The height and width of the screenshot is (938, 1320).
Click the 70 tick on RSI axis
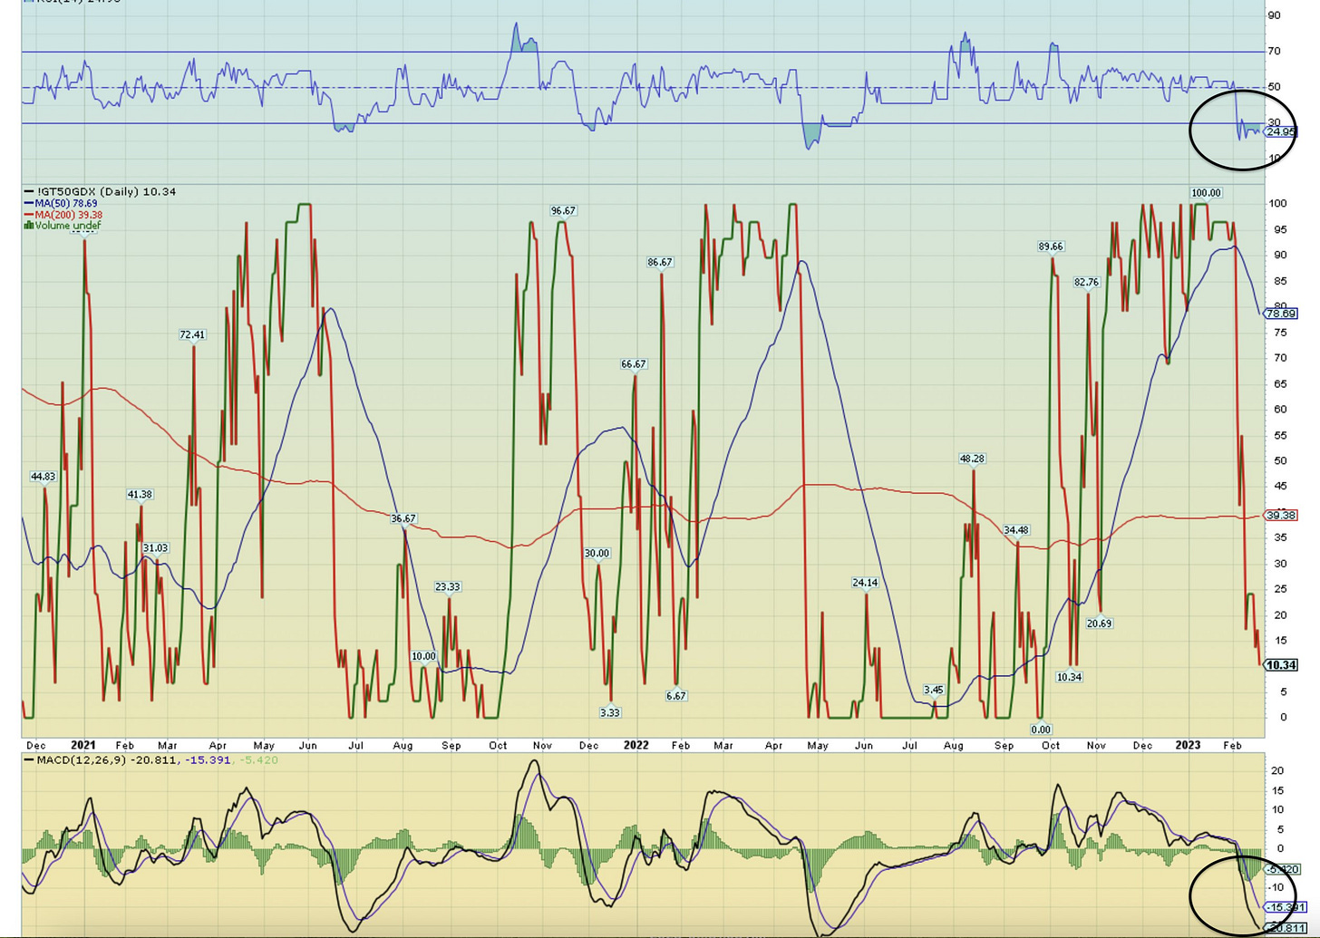[x=1275, y=52]
